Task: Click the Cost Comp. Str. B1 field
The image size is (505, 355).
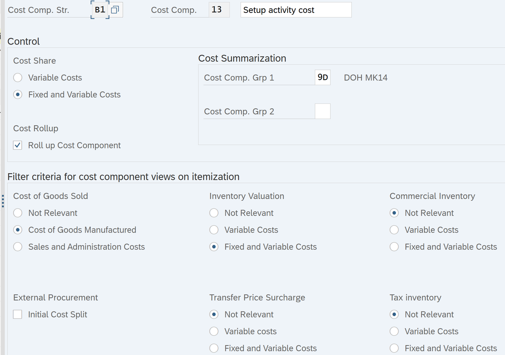Action: coord(100,10)
